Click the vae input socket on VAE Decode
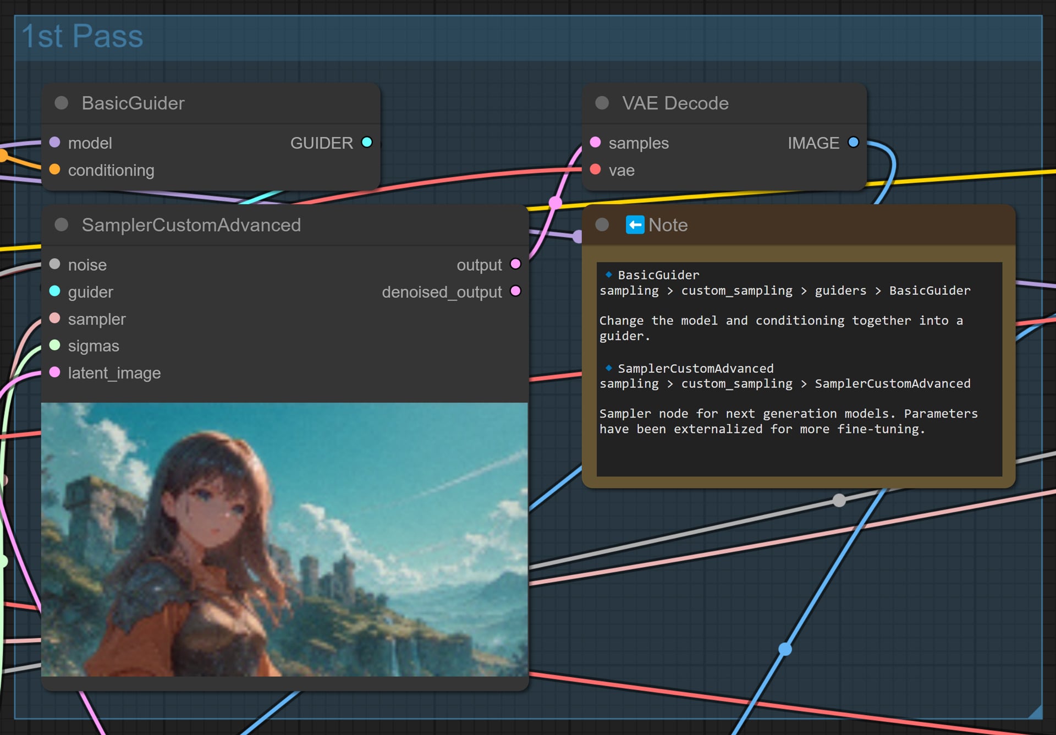1056x735 pixels. tap(595, 169)
